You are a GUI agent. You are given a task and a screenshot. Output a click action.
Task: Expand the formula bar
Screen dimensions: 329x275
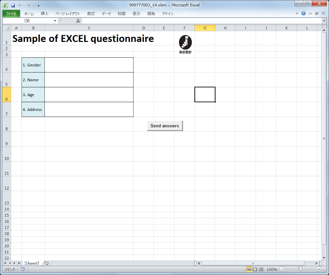[324, 21]
